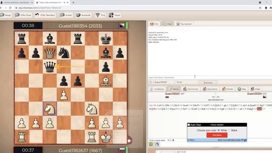272x153 pixels.
Task: Click the Bosnia flag next to top player
Action: click(x=122, y=25)
